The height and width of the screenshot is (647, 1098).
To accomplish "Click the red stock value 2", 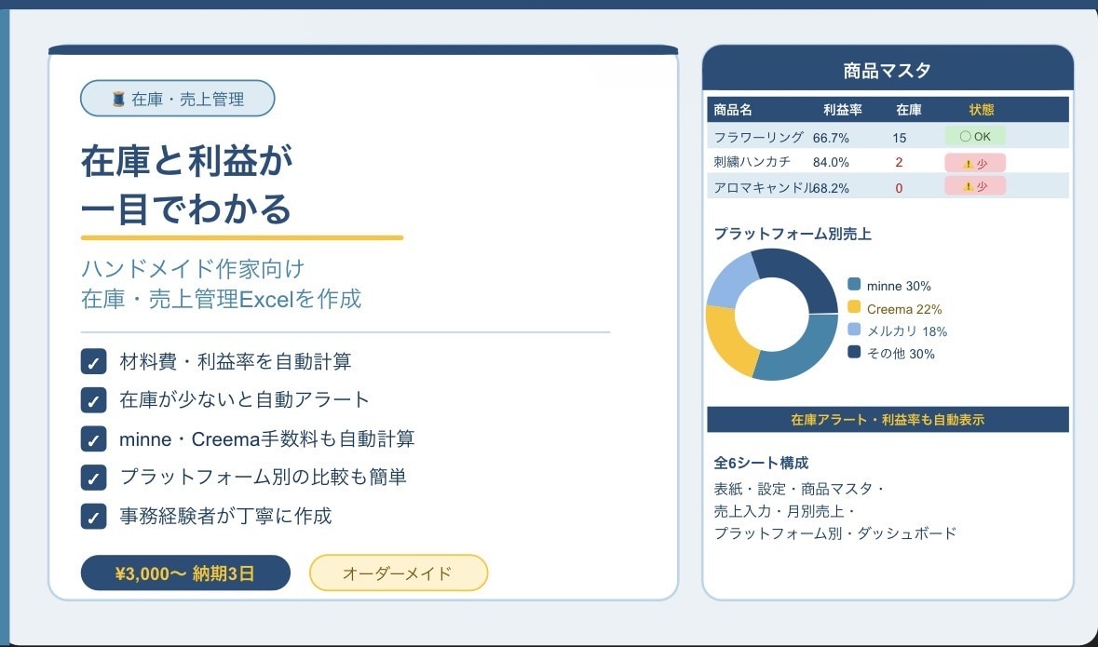I will [899, 163].
